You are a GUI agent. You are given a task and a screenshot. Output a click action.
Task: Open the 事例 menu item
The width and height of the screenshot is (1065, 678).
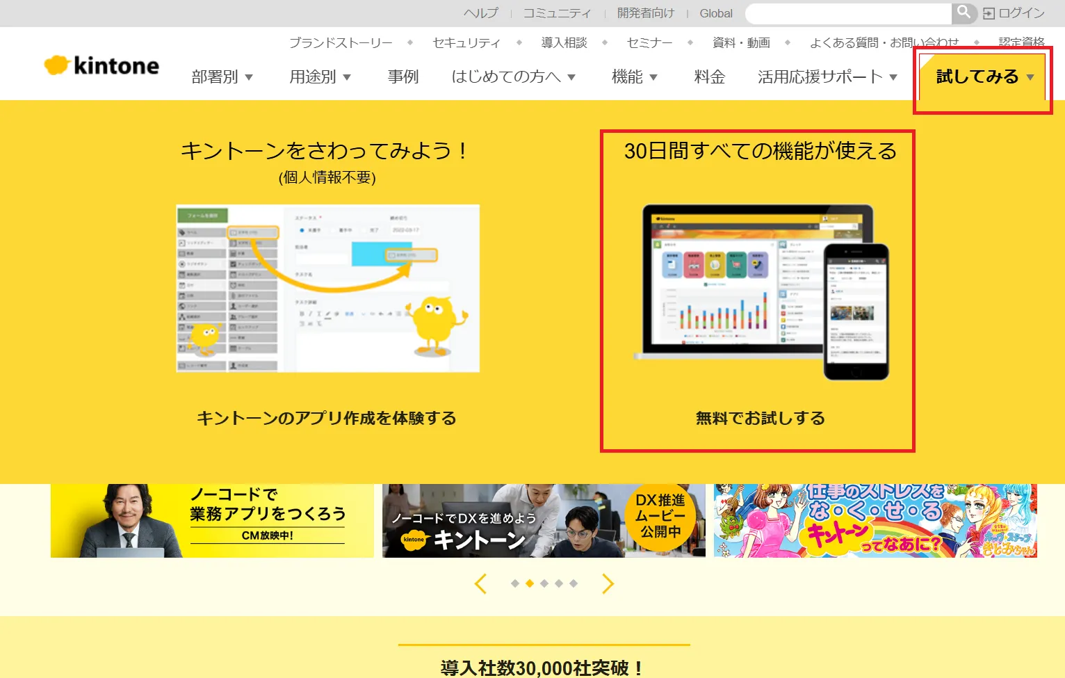pos(403,76)
